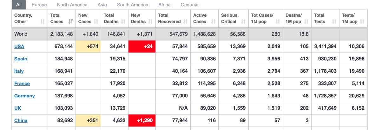Viewport: 375px width, 130px height.
Task: Switch to the Europe tab
Action: (39, 5)
